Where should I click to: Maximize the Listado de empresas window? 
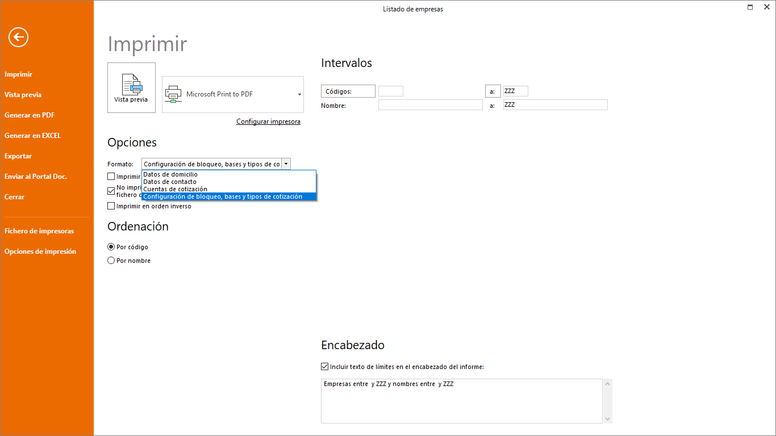[750, 7]
